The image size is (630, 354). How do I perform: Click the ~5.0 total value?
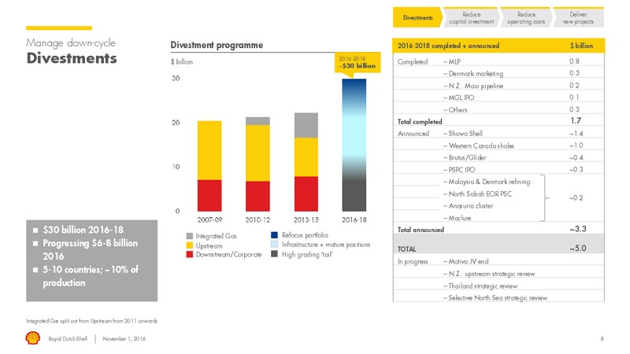coord(578,248)
